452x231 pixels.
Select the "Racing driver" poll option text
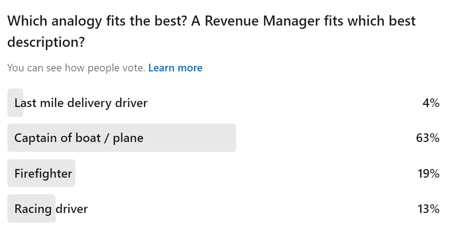pyautogui.click(x=51, y=209)
